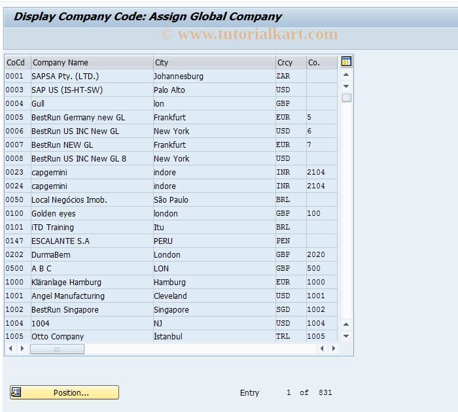Select the Co. column header
Viewport: 458px width, 412px height.
(x=322, y=63)
